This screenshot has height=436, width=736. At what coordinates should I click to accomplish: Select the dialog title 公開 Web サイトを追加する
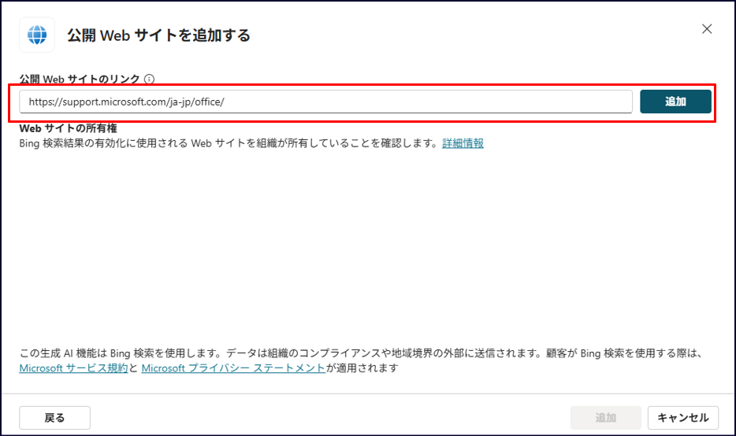tap(158, 35)
